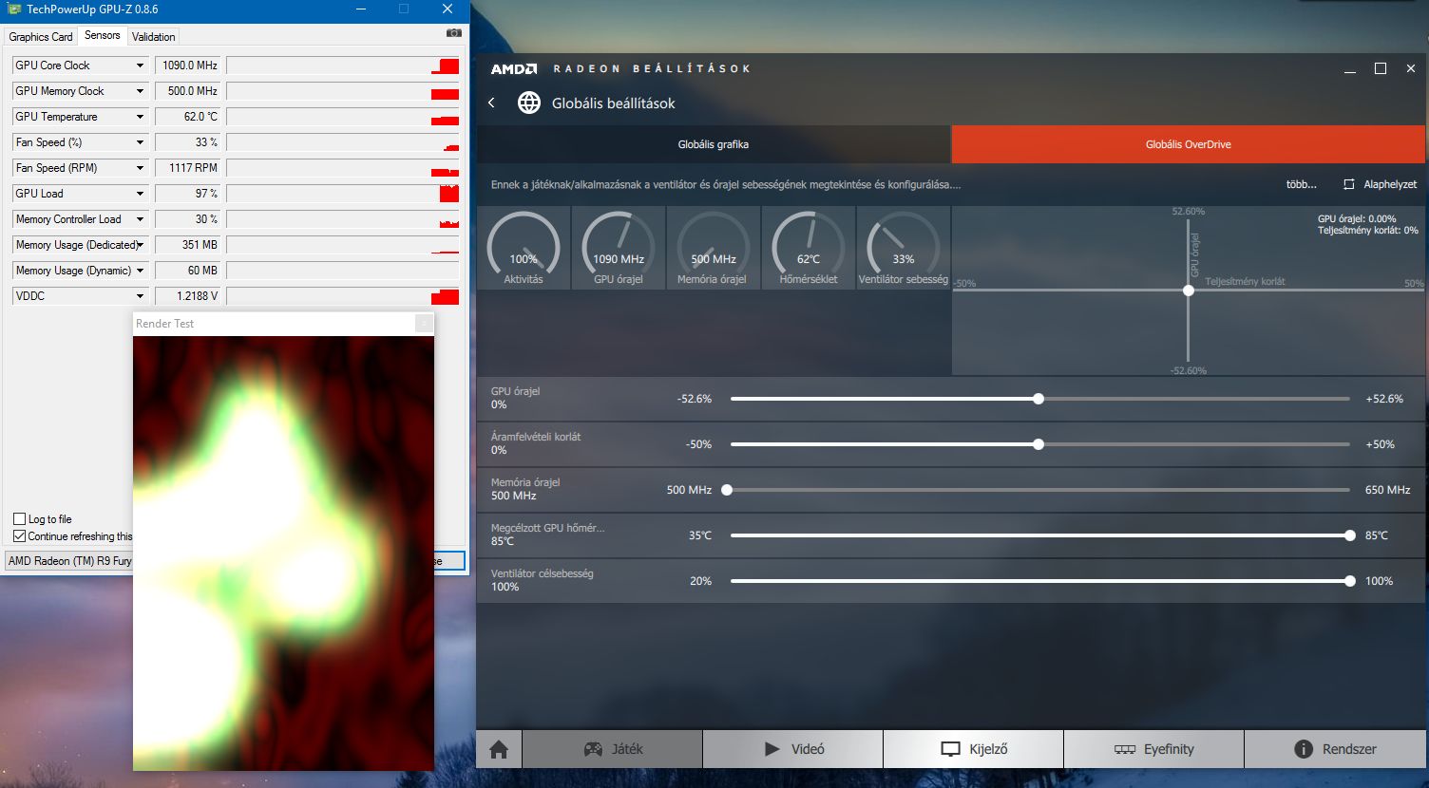
Task: Expand the Memory Usage (Dynamic) dropdown
Action: click(x=140, y=271)
